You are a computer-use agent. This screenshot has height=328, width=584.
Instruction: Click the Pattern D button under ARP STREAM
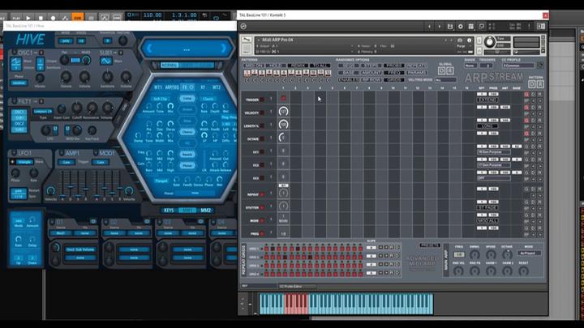532,84
